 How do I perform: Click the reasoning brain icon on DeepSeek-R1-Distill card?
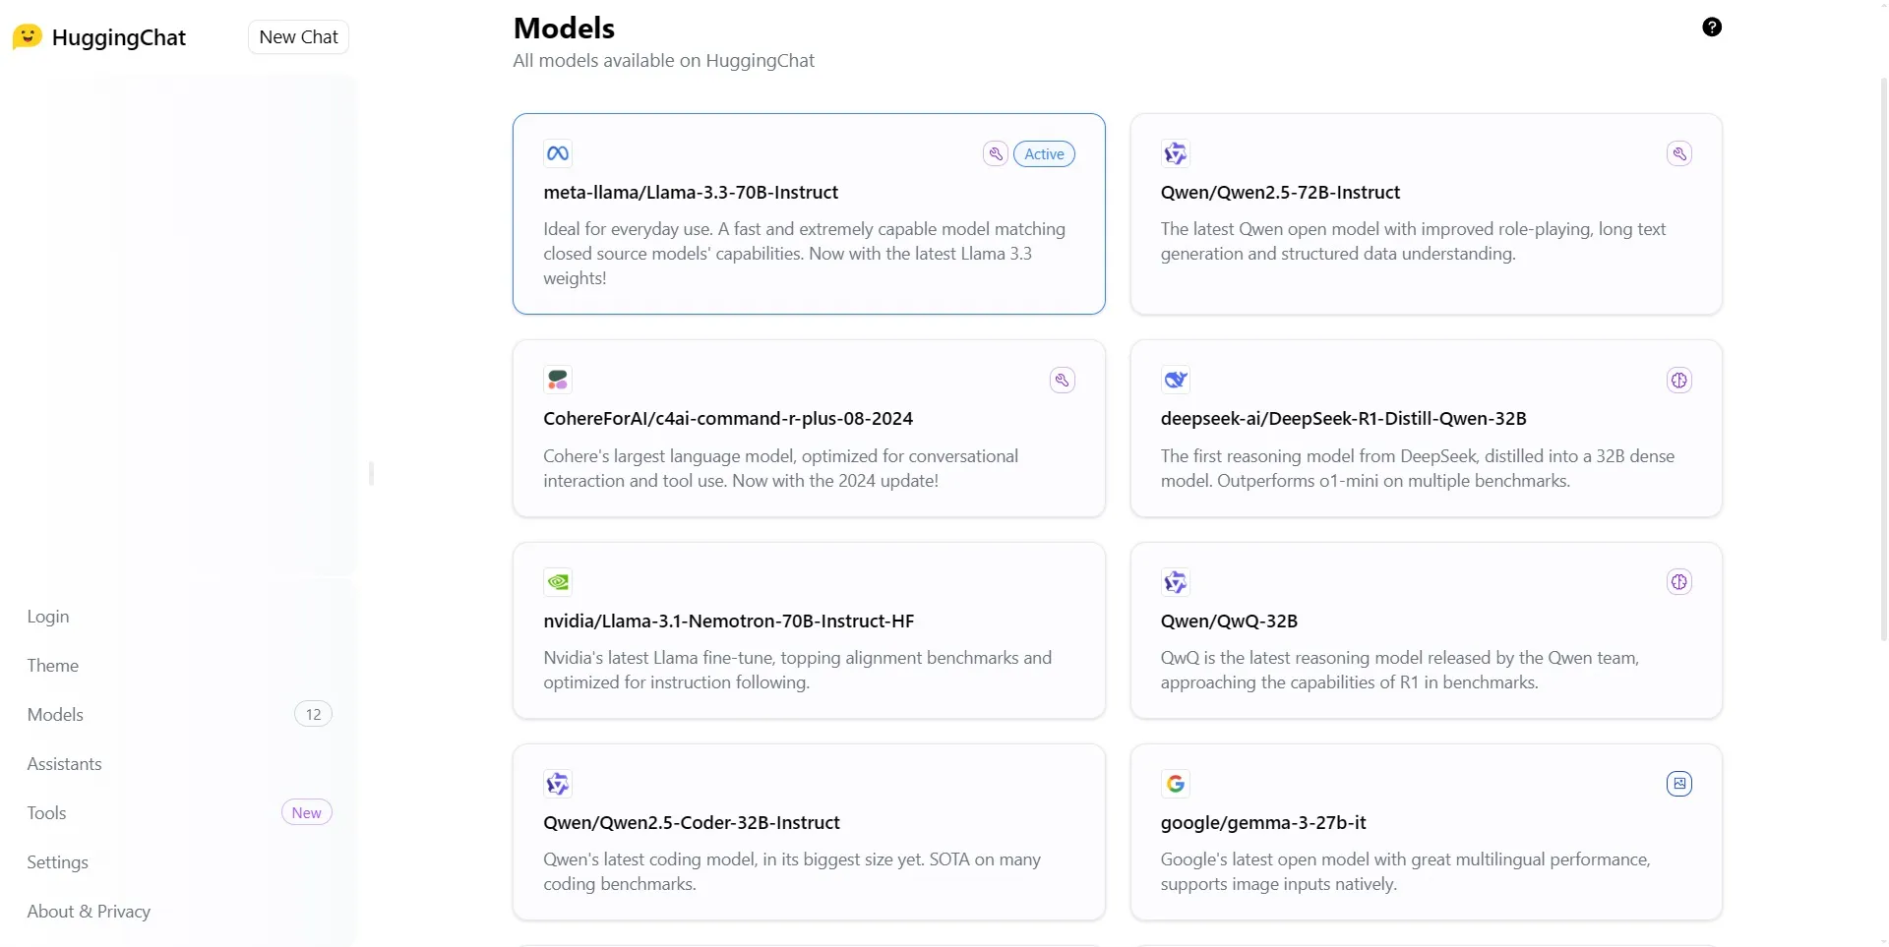1679,380
